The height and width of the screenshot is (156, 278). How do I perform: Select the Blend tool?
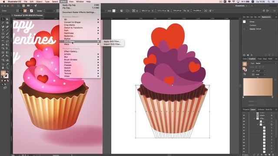pos(7,56)
